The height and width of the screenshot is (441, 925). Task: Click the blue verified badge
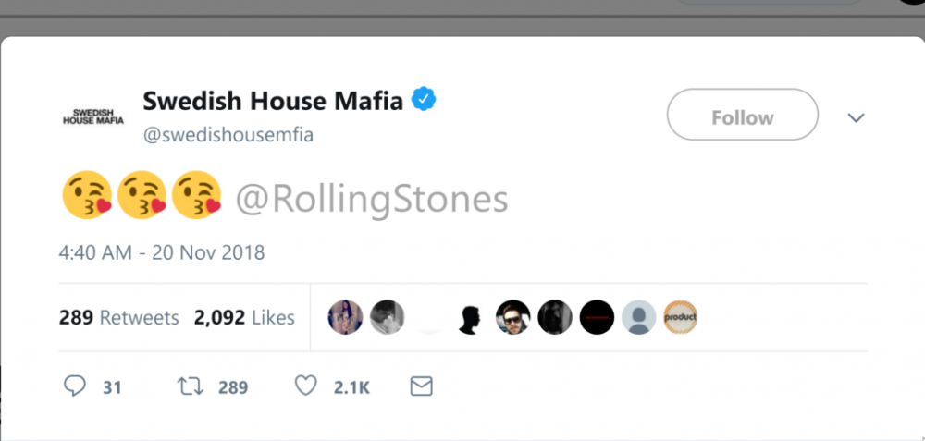tap(424, 100)
